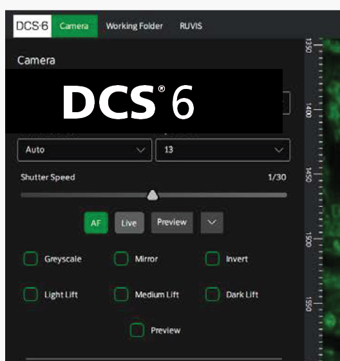
Task: Enable the Mirror checkbox
Action: 121,259
